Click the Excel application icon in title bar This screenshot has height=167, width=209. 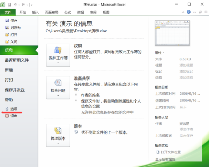[3, 5]
